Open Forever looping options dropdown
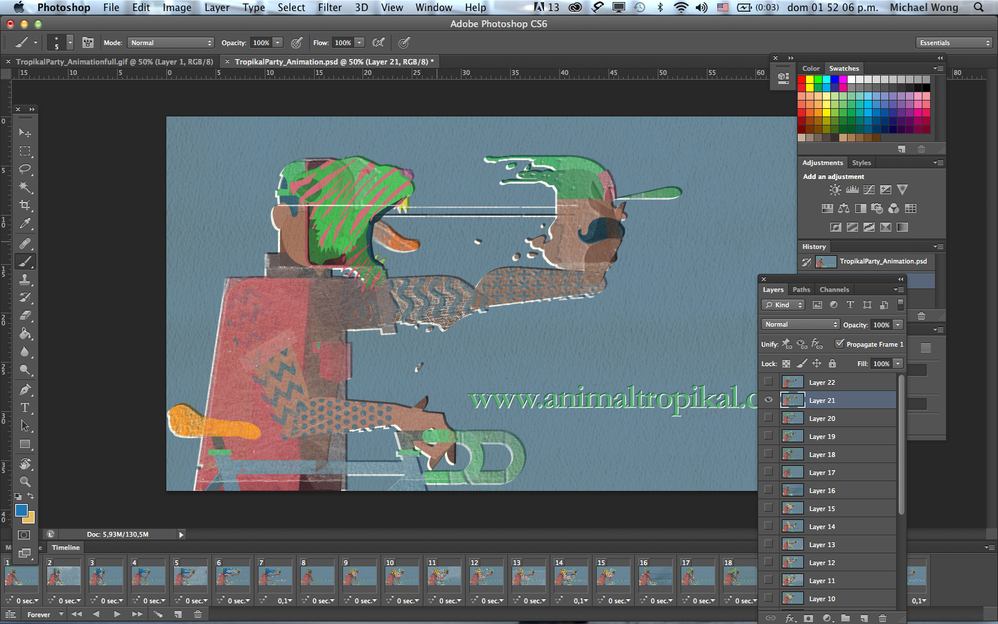Image resolution: width=998 pixels, height=624 pixels. 44,614
